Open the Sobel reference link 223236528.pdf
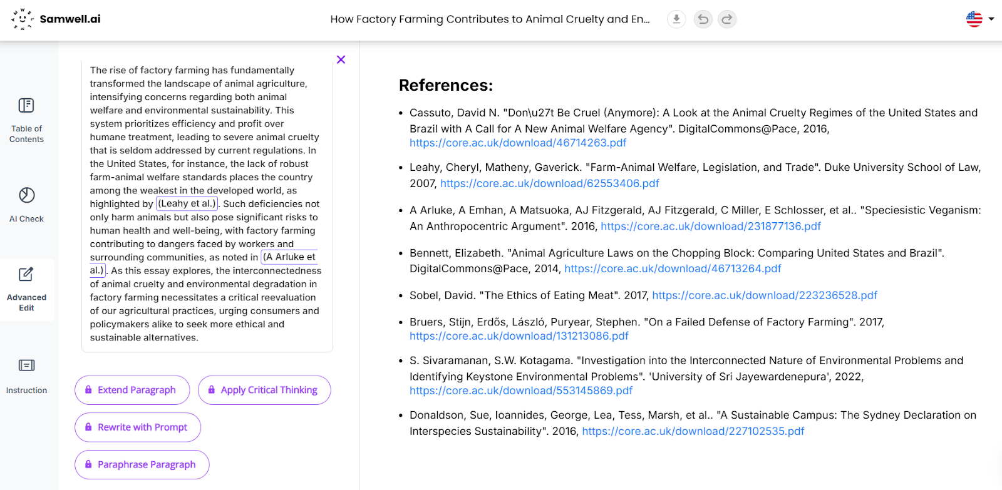 [765, 295]
